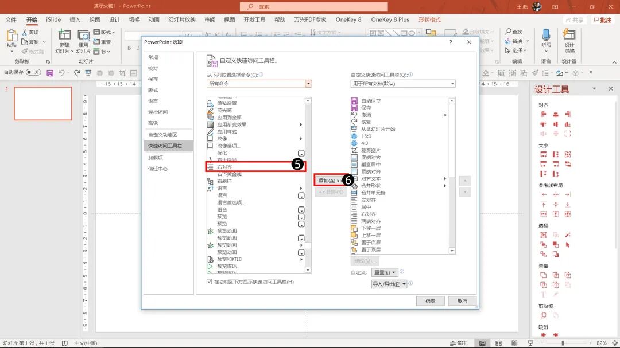Open customize quick access toolbar arrow
The width and height of the screenshot is (620, 348).
click(x=591, y=73)
